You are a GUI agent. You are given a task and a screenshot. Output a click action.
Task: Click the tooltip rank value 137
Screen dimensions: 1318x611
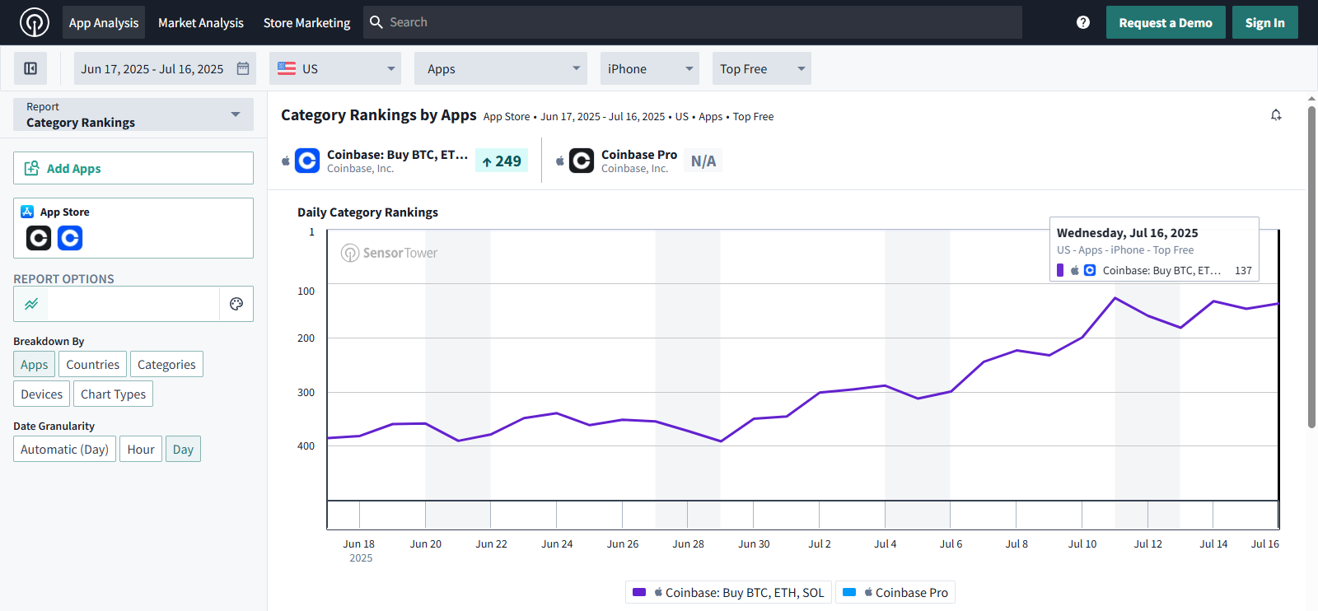(1243, 270)
